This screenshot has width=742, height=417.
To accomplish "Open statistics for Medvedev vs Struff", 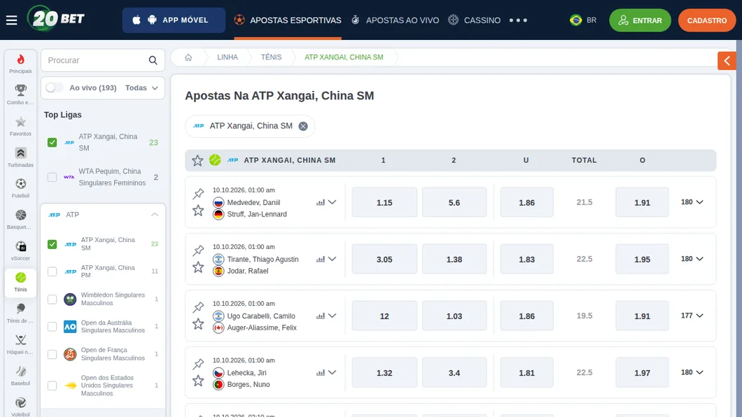I will click(321, 202).
